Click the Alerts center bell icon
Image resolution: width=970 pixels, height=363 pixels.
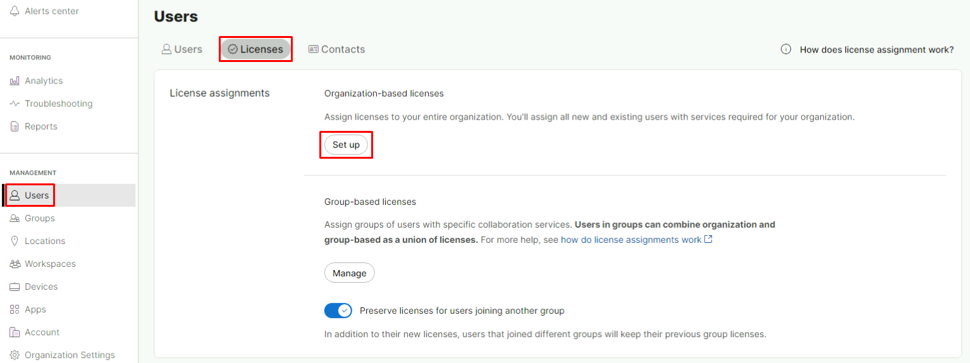(x=15, y=11)
